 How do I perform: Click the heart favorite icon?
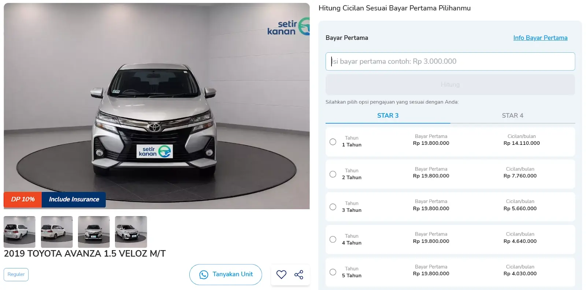[x=281, y=274]
